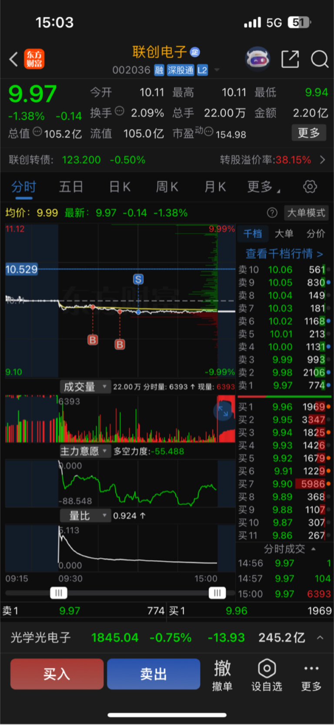Select the 卖4 10.00 order row
The height and width of the screenshot is (725, 334).
tap(284, 347)
